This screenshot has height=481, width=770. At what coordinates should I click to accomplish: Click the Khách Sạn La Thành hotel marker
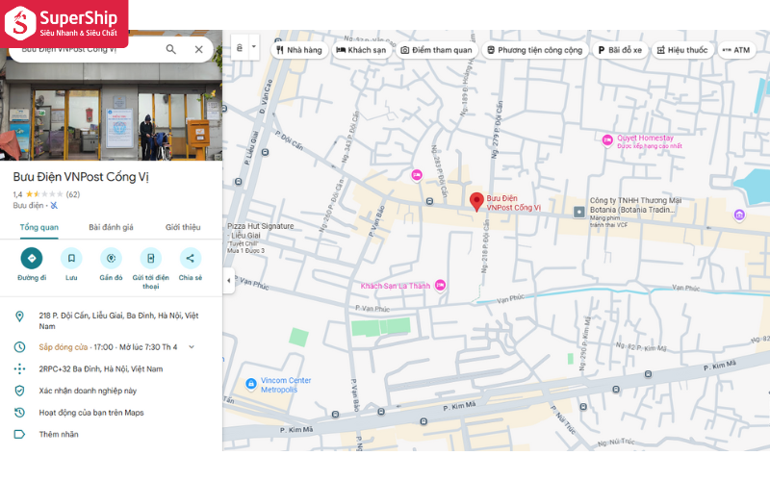[441, 285]
